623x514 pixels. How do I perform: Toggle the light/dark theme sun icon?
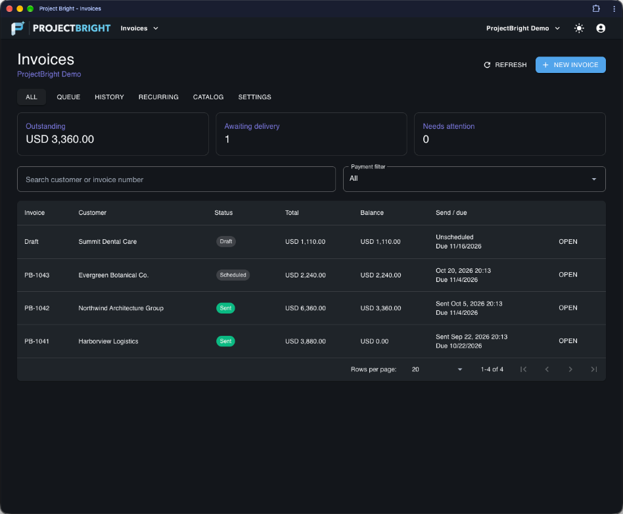click(x=579, y=28)
